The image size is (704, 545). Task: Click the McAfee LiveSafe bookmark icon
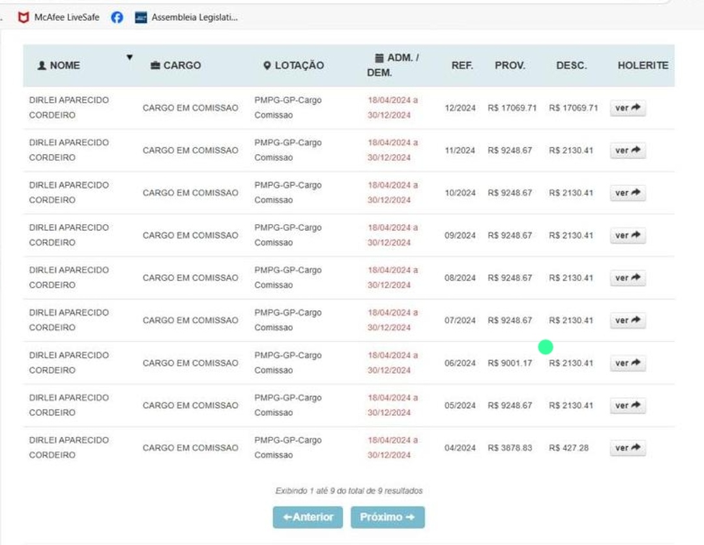(x=23, y=18)
